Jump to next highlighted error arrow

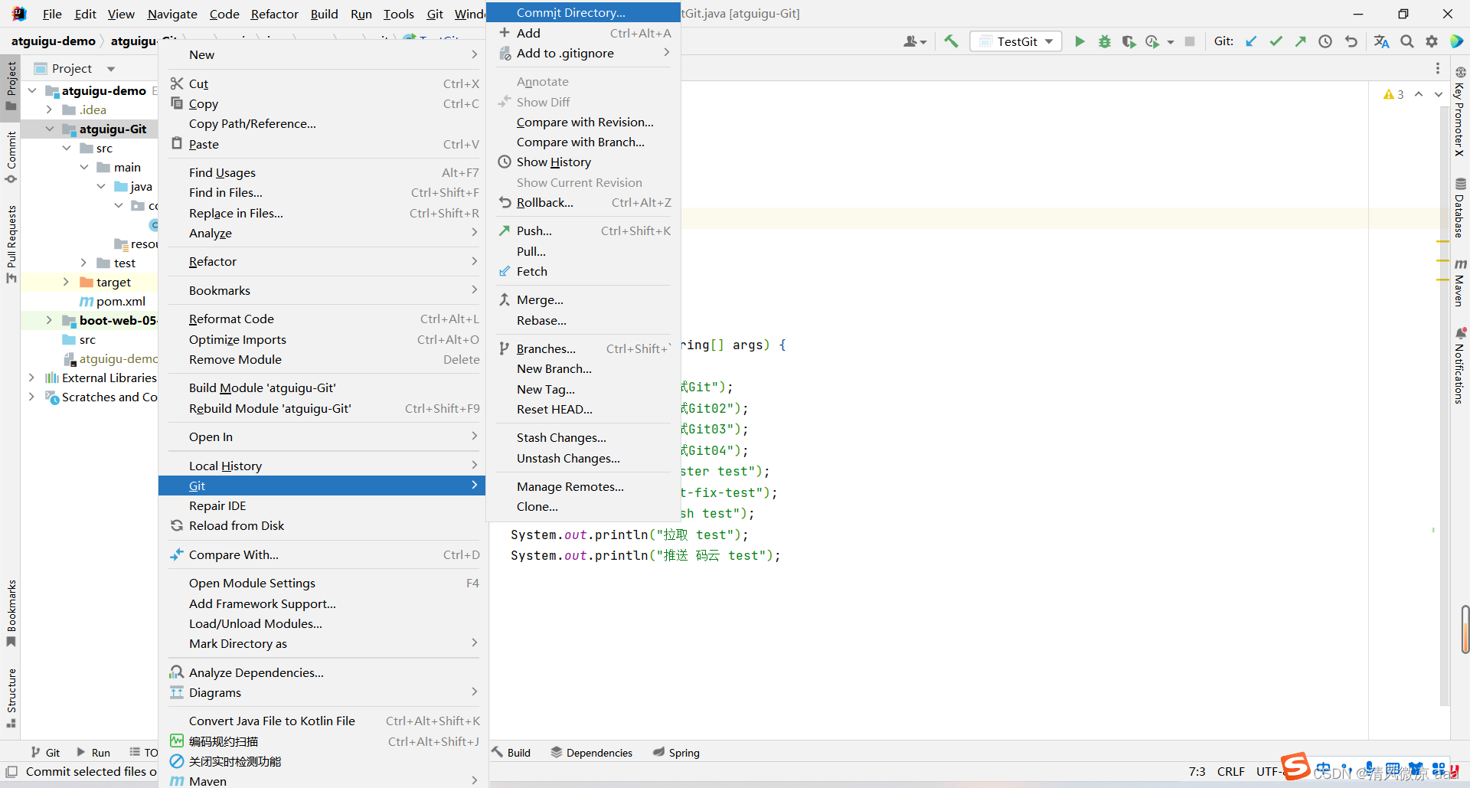[x=1439, y=94]
